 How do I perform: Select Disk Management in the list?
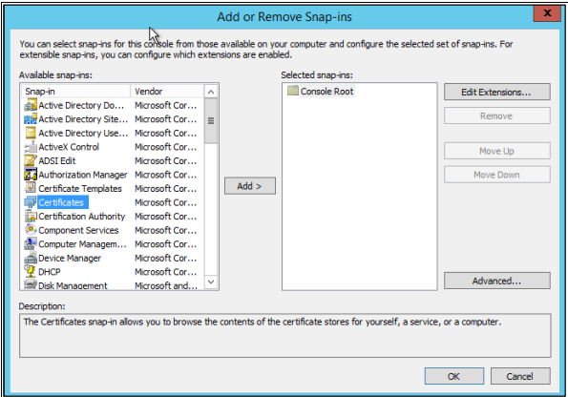point(73,285)
